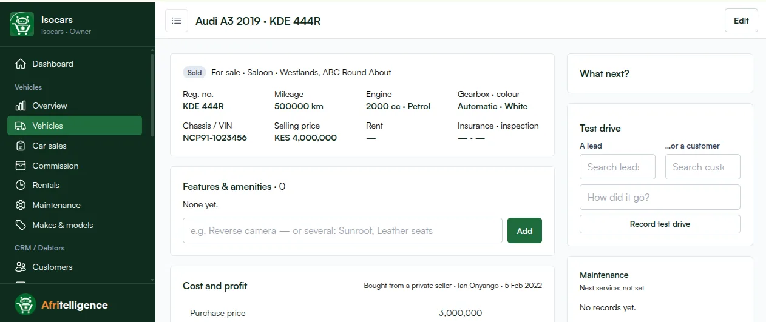Focus the features and amenities input
Image resolution: width=766 pixels, height=322 pixels.
pos(342,230)
